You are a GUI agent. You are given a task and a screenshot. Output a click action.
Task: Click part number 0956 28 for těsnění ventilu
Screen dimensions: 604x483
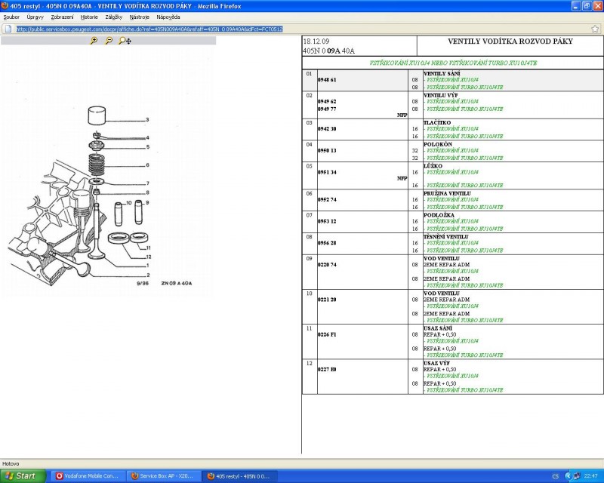pos(327,243)
